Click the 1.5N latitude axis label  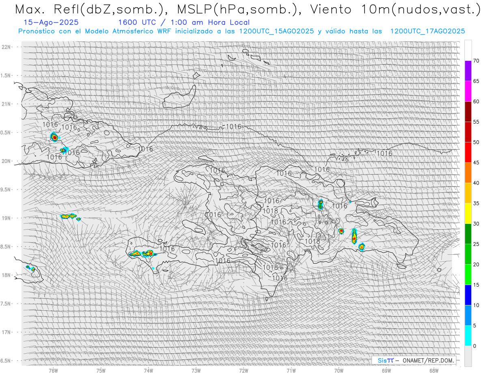click(x=6, y=75)
